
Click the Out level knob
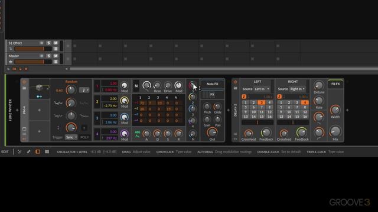coord(212,132)
